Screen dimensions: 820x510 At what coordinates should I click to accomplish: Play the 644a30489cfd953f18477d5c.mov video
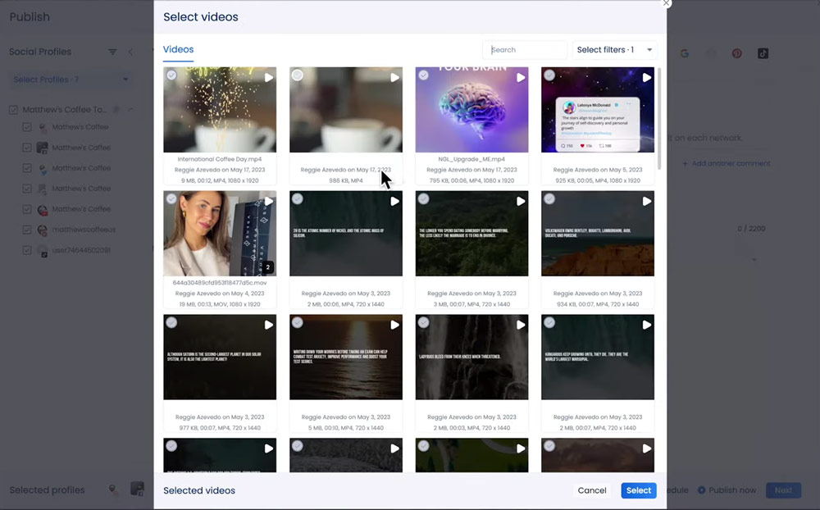[268, 202]
